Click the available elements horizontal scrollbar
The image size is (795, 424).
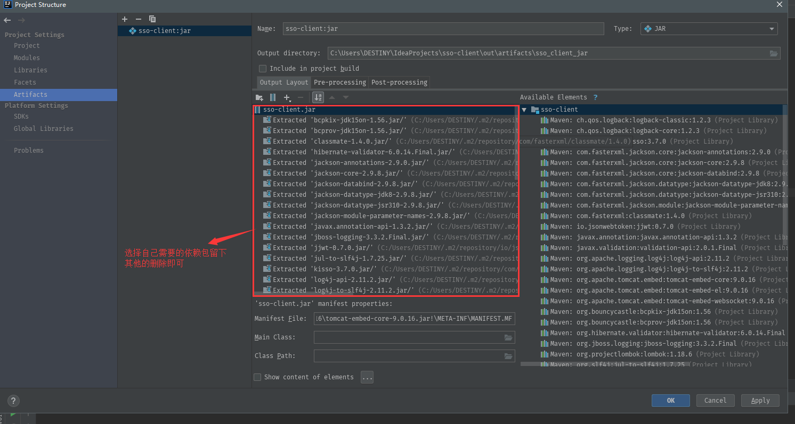tap(605, 364)
